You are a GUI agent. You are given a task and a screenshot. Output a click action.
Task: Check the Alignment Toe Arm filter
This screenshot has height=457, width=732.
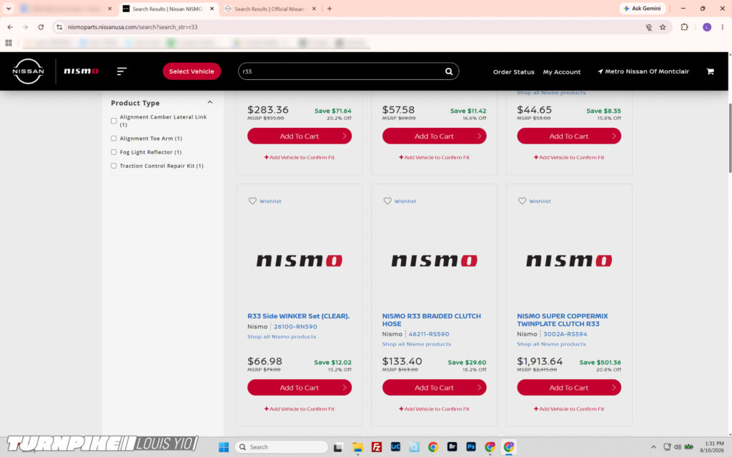[x=114, y=139]
